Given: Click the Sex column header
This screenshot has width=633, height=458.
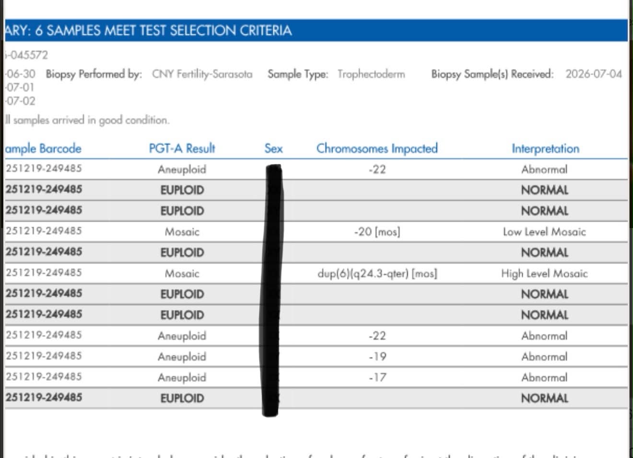Looking at the screenshot, I should 274,149.
